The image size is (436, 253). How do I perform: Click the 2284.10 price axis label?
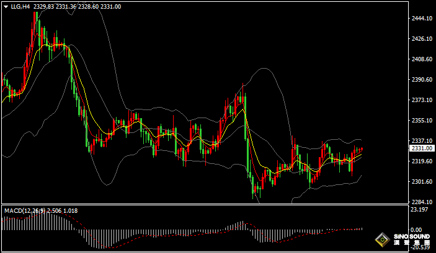point(422,202)
